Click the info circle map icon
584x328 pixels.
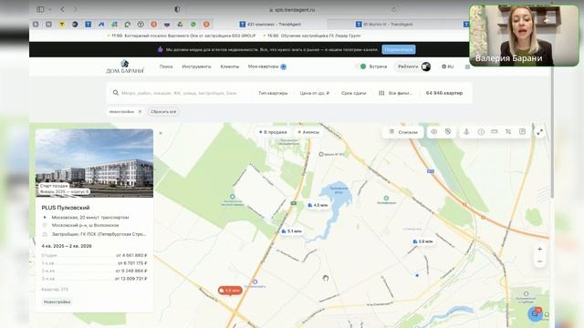481,131
